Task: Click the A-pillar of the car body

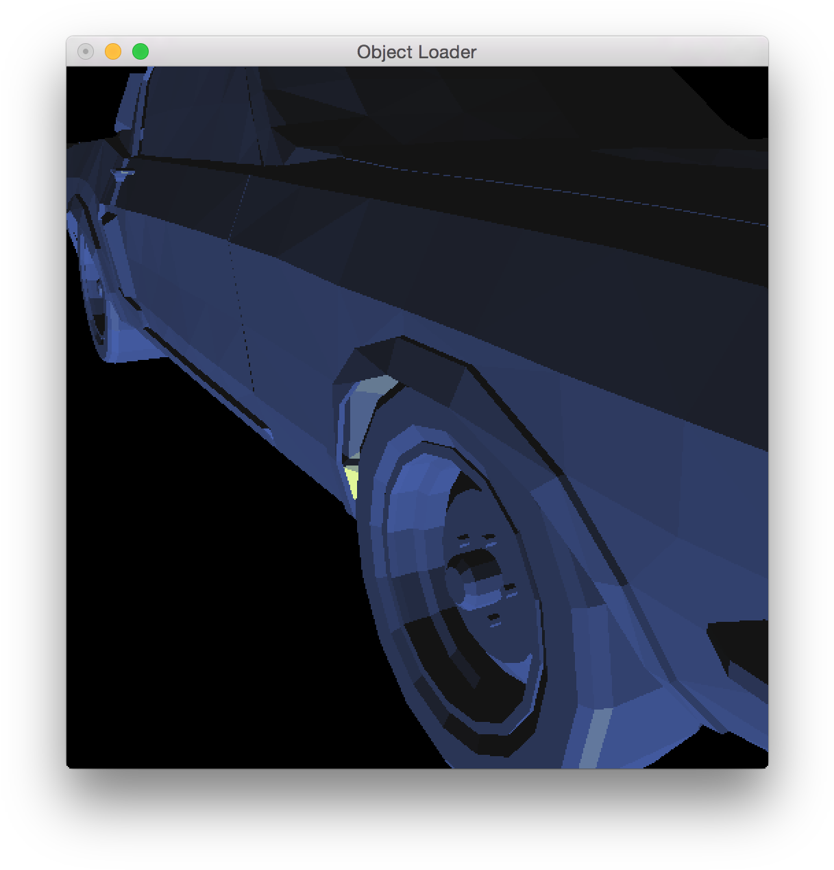Action: pyautogui.click(x=134, y=110)
